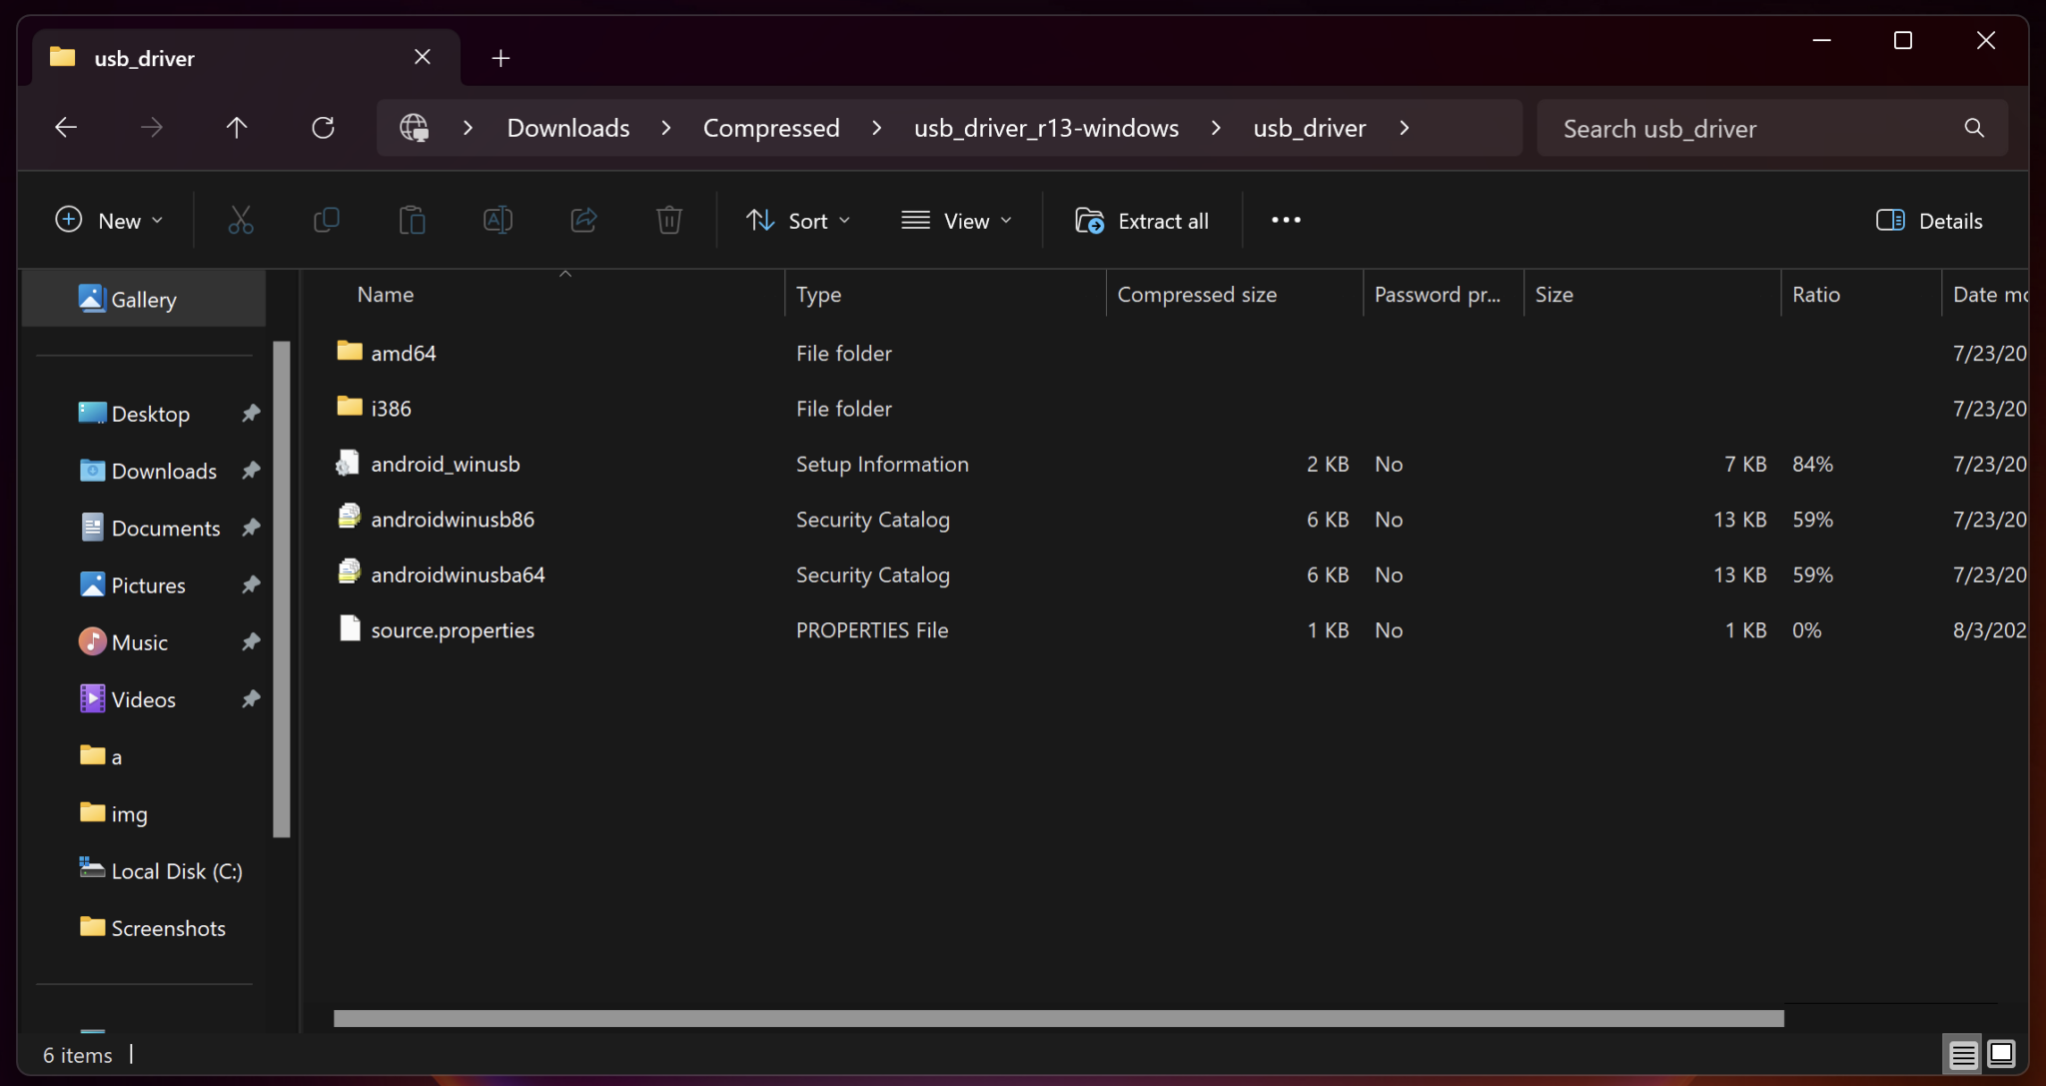Screen dimensions: 2046x1086
Task: Click the Rename icon in toolbar
Action: pyautogui.click(x=498, y=220)
